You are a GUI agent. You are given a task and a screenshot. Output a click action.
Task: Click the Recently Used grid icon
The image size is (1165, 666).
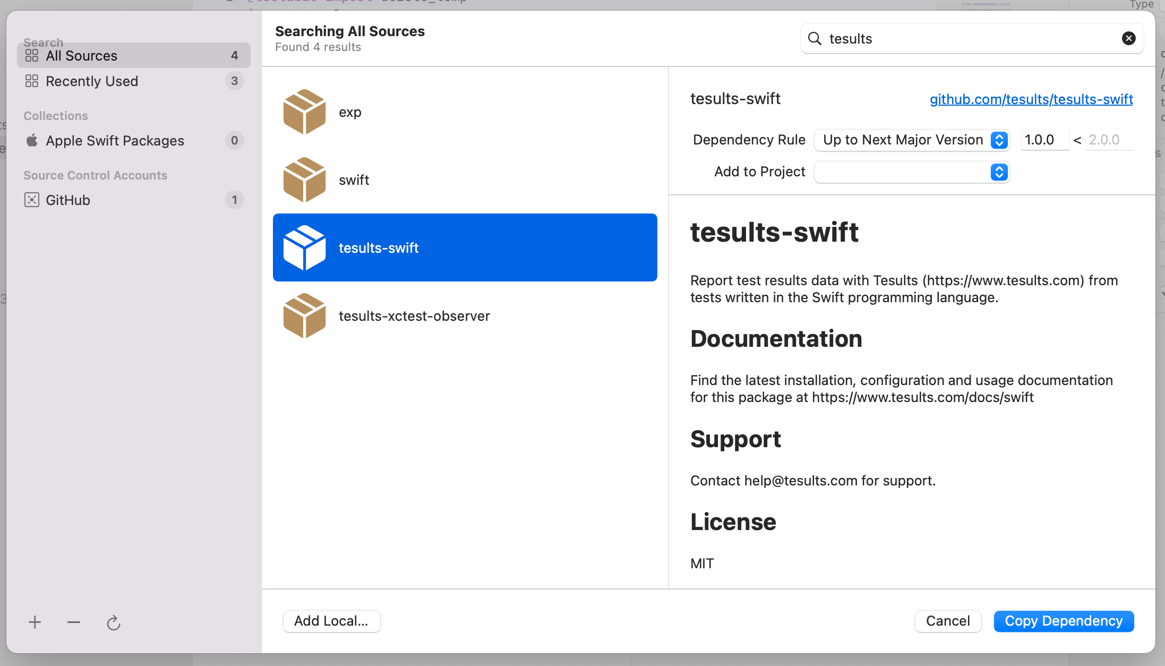[x=32, y=81]
